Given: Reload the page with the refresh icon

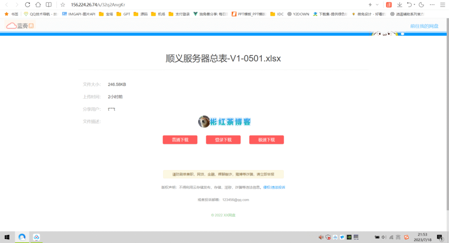Looking at the screenshot, I should pos(28,4).
